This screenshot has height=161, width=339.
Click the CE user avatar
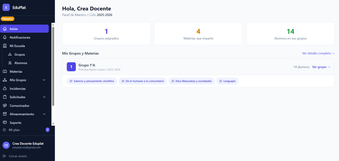pos(6,145)
